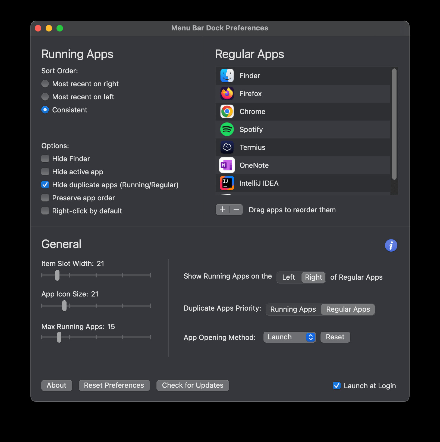This screenshot has height=442, width=440.
Task: Click the Spotify icon in the list
Action: (227, 129)
